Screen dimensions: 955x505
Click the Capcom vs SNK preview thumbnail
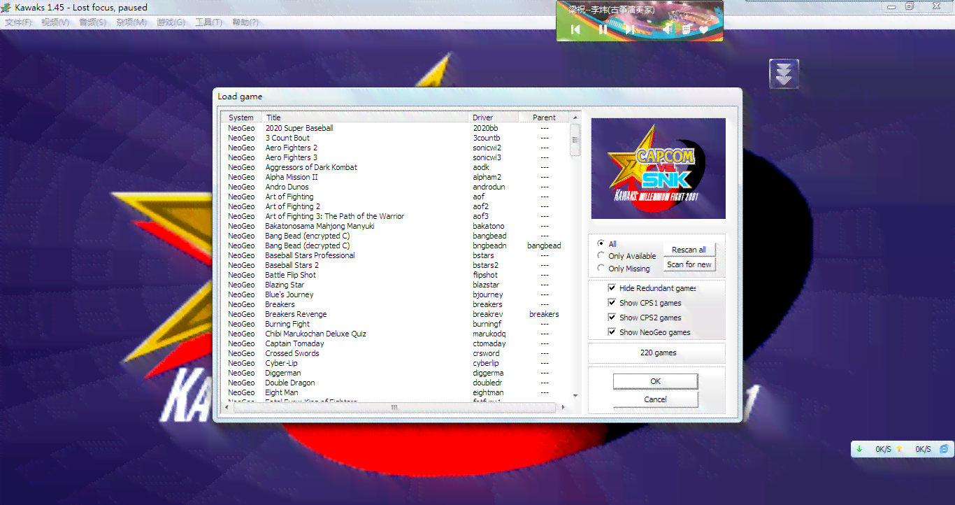pyautogui.click(x=659, y=169)
